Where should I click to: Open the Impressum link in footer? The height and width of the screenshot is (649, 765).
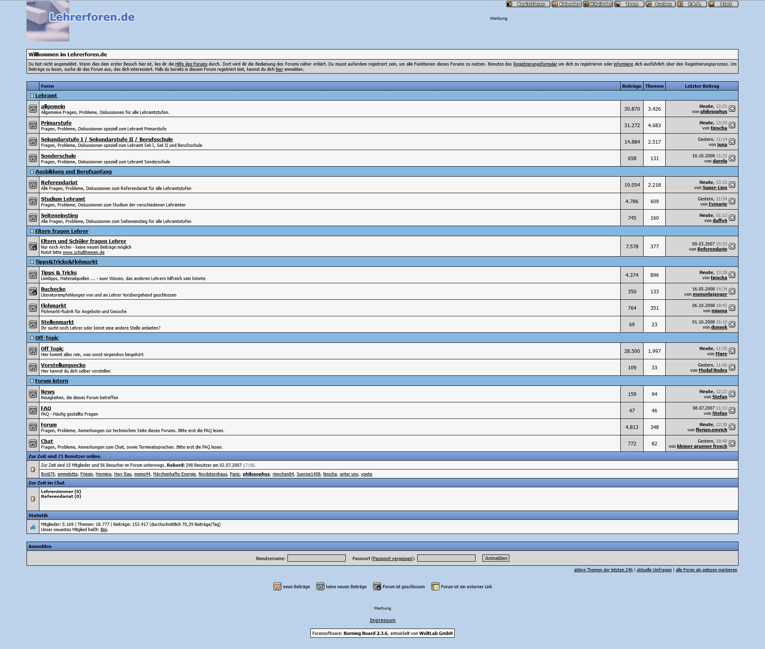click(382, 620)
